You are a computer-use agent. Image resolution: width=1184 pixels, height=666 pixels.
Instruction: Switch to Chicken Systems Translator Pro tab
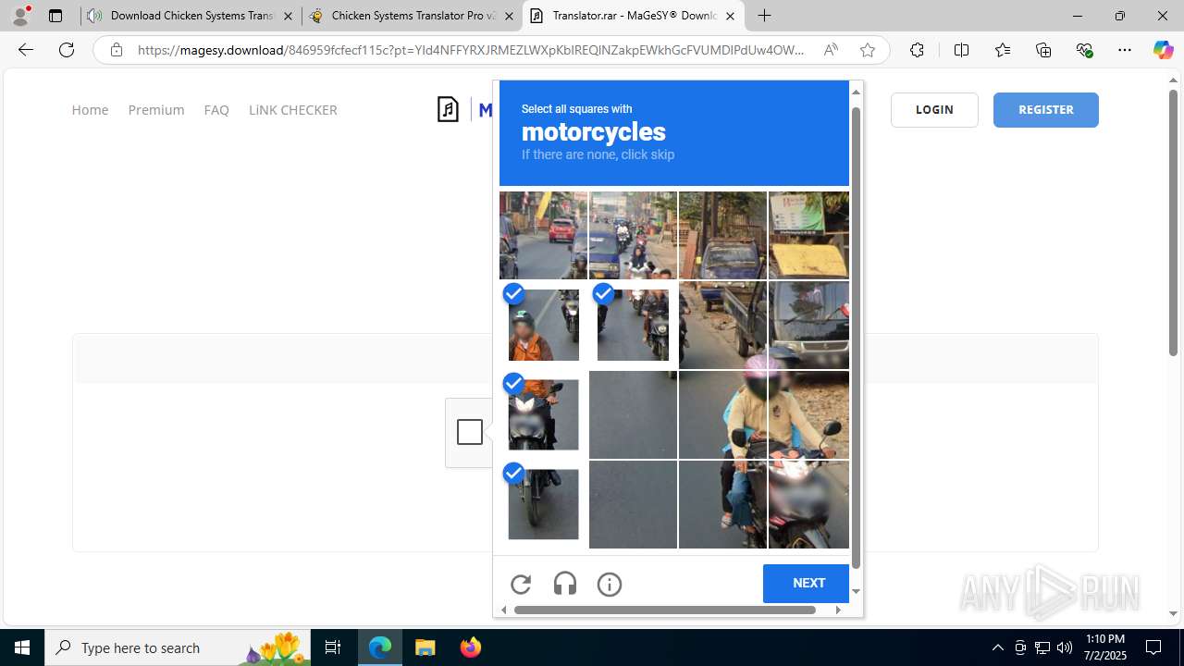[x=412, y=16]
